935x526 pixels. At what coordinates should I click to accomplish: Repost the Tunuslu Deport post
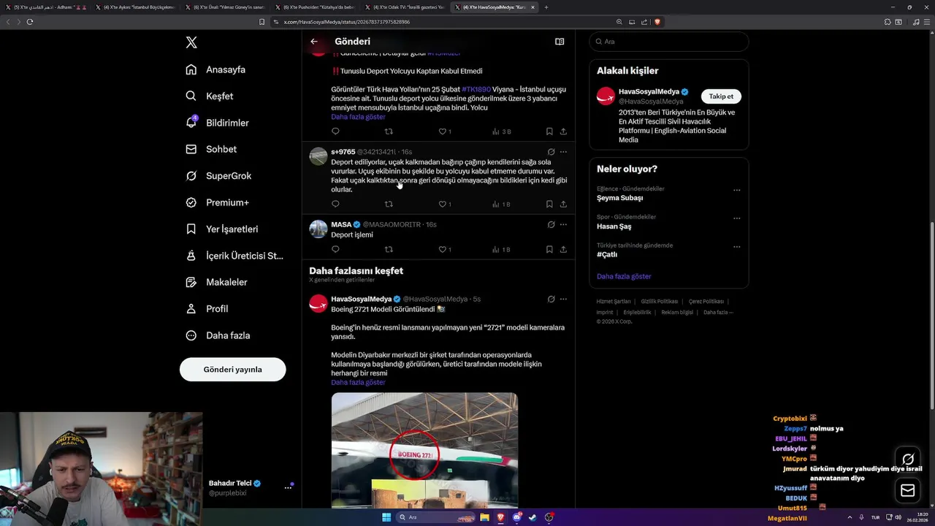389,131
